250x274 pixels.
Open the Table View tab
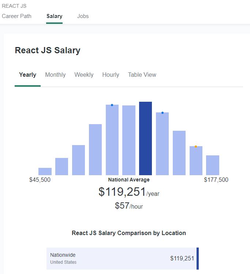pyautogui.click(x=142, y=75)
